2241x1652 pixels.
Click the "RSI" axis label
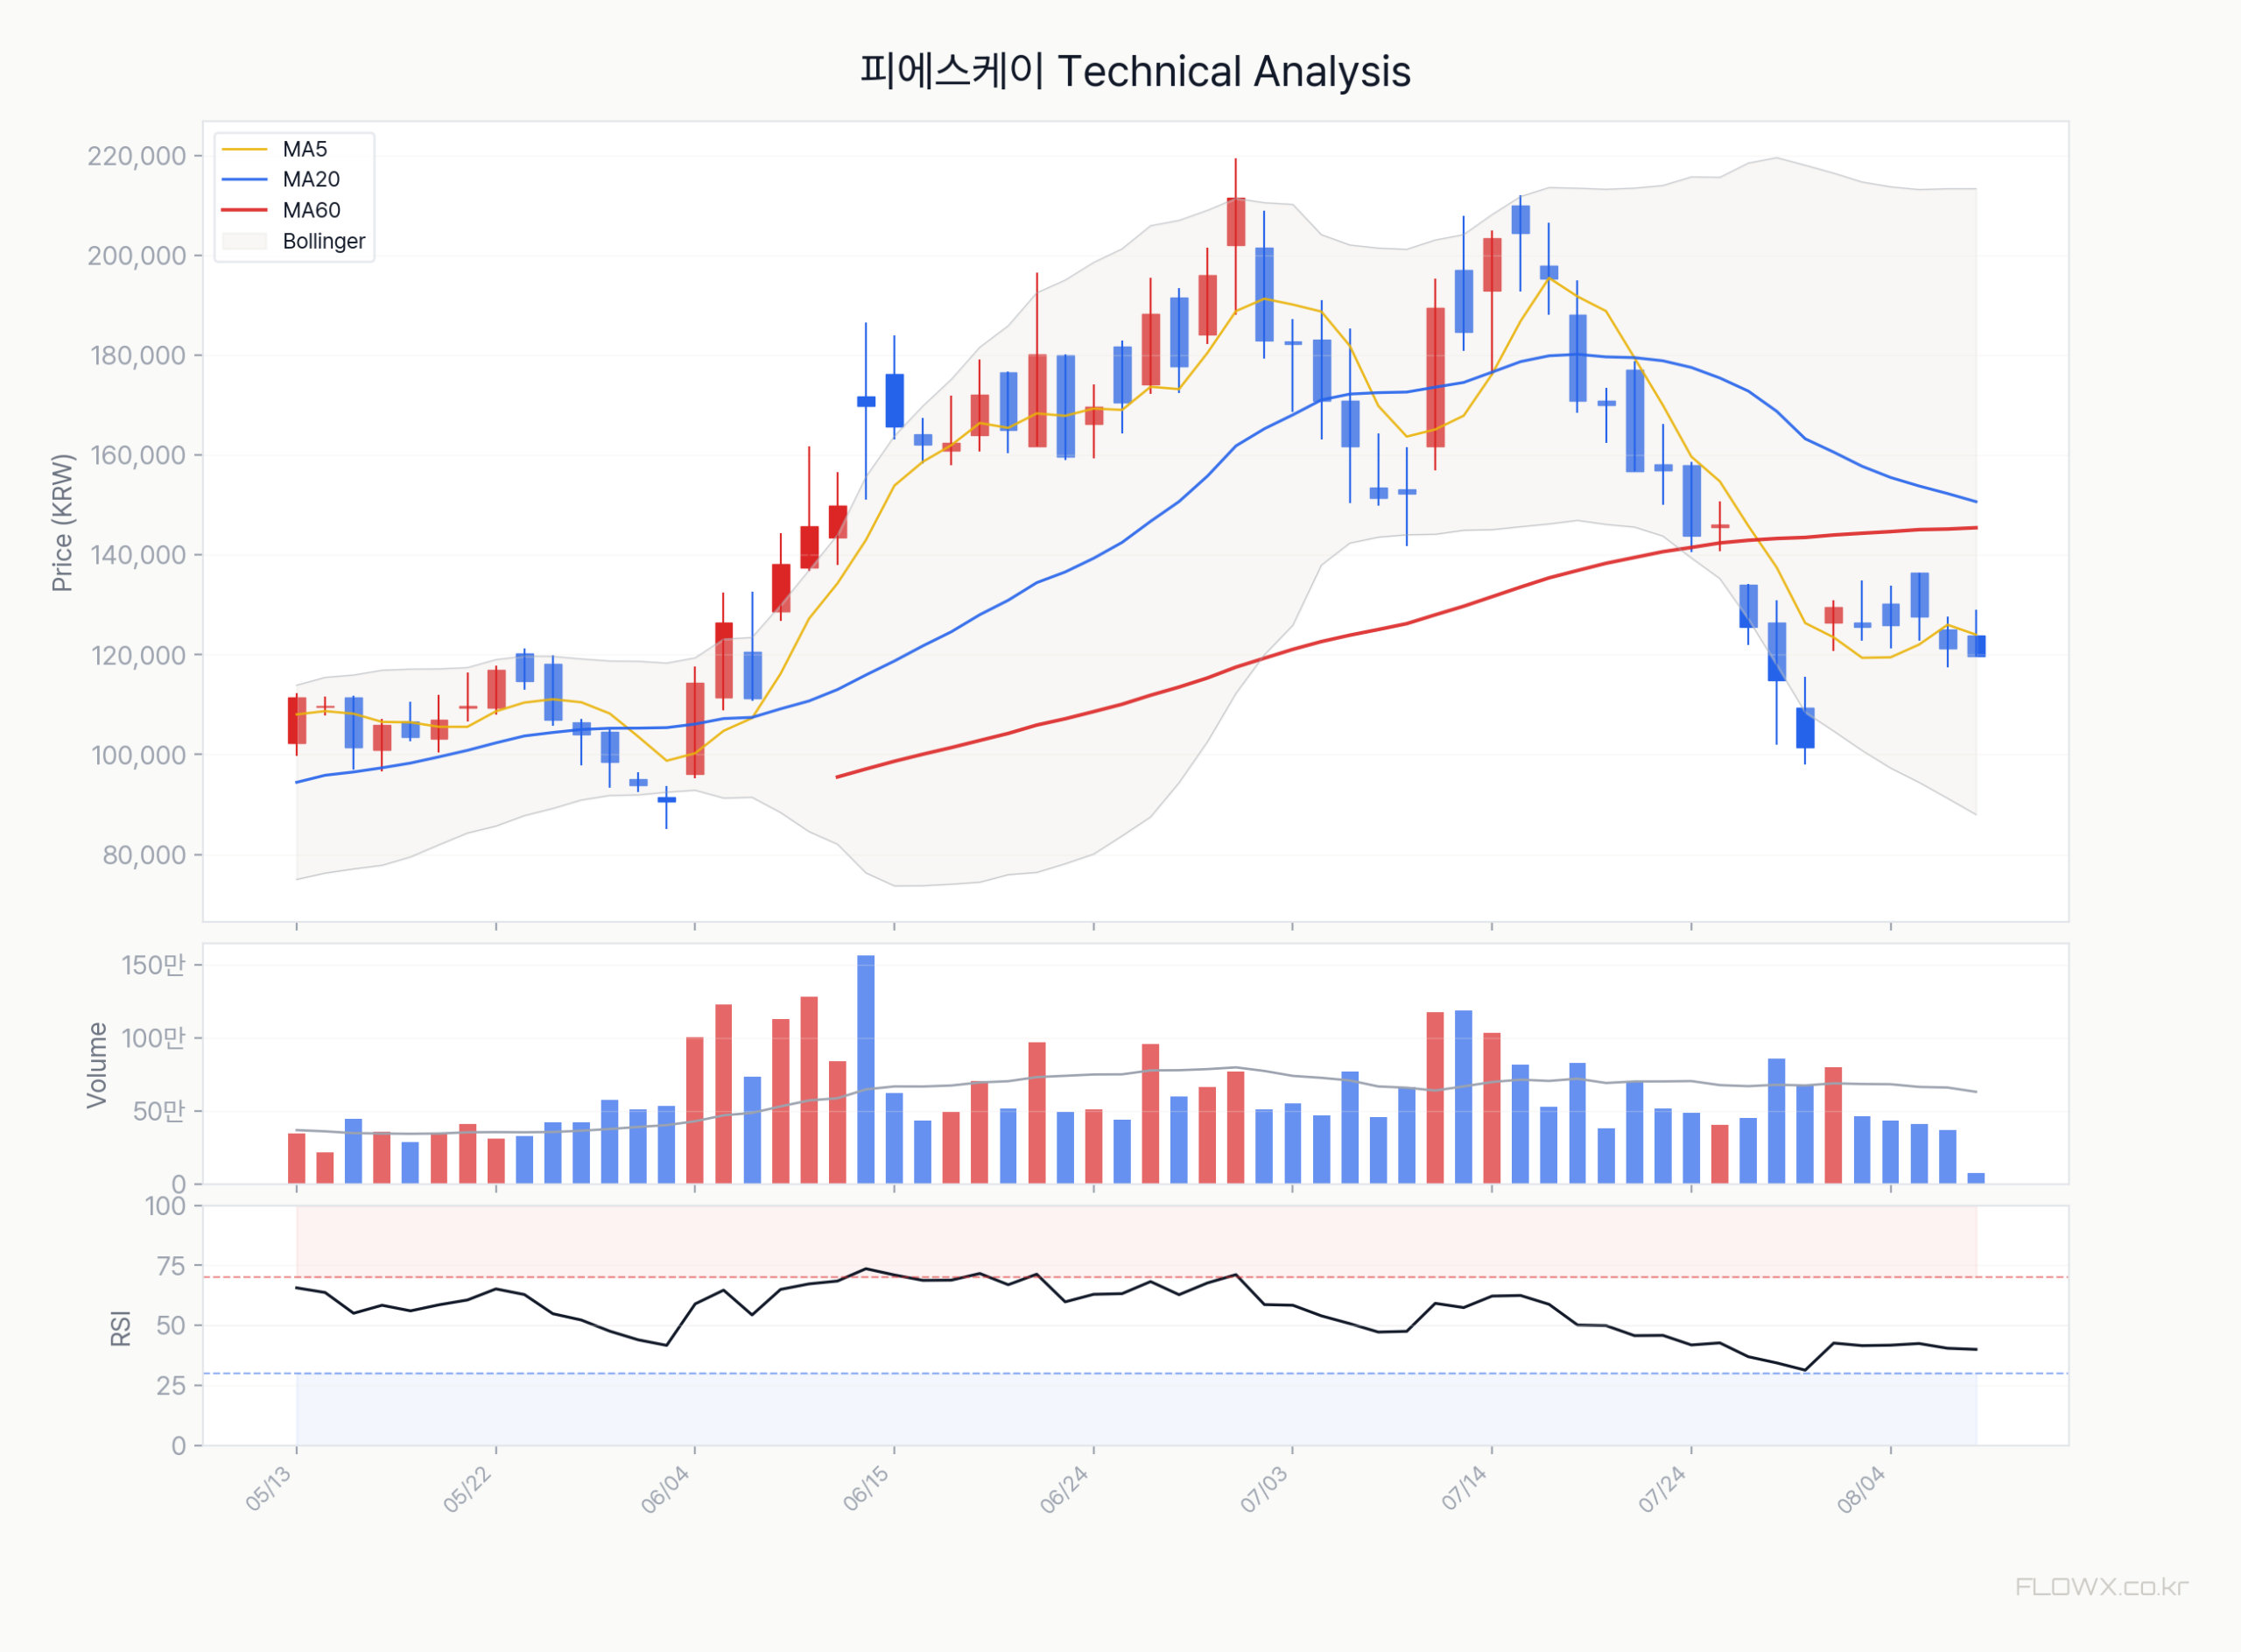121,1328
